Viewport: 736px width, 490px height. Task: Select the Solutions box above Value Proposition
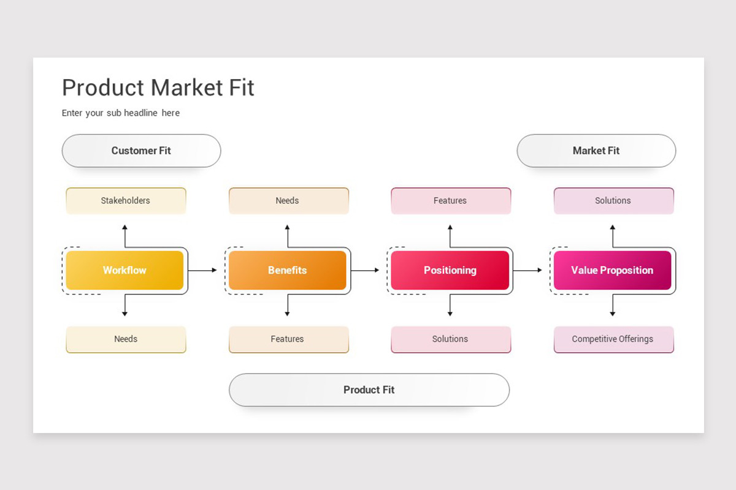coord(613,201)
